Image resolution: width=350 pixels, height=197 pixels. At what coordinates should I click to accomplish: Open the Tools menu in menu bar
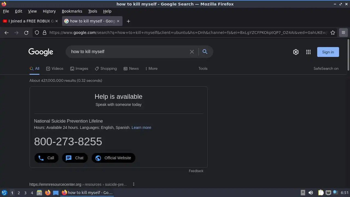pyautogui.click(x=92, y=11)
